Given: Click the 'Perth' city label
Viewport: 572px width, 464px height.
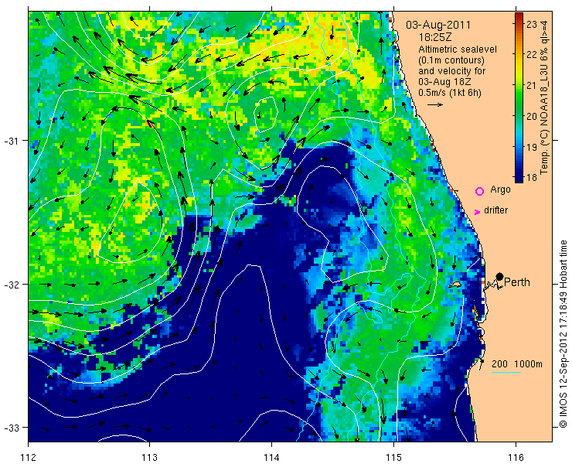Looking at the screenshot, I should pyautogui.click(x=517, y=282).
